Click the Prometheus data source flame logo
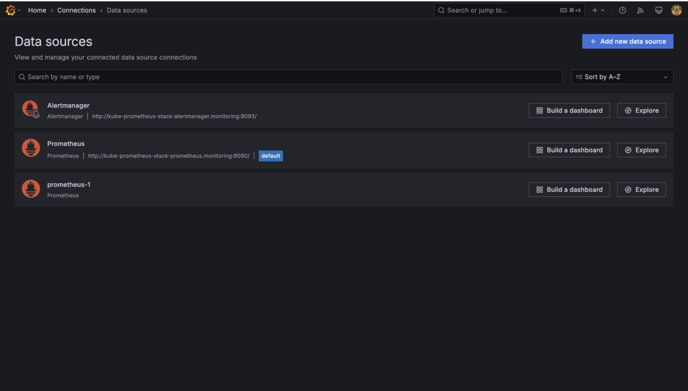The image size is (688, 391). 30,148
